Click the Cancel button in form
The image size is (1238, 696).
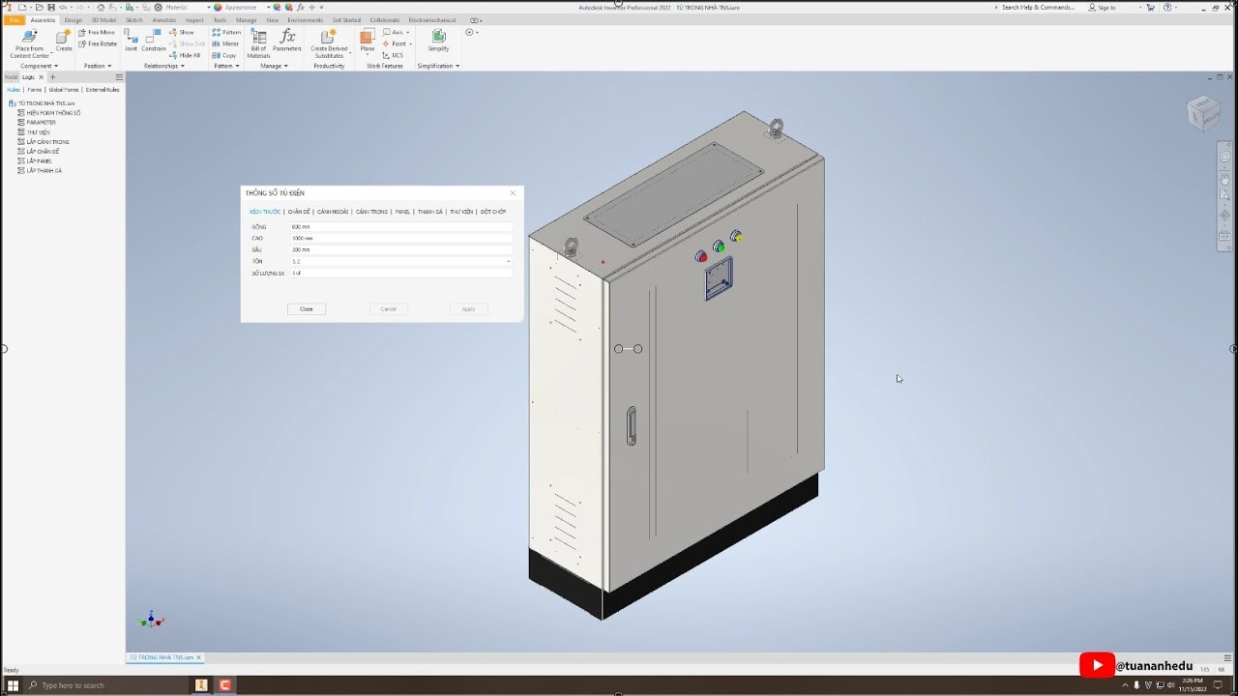[388, 309]
